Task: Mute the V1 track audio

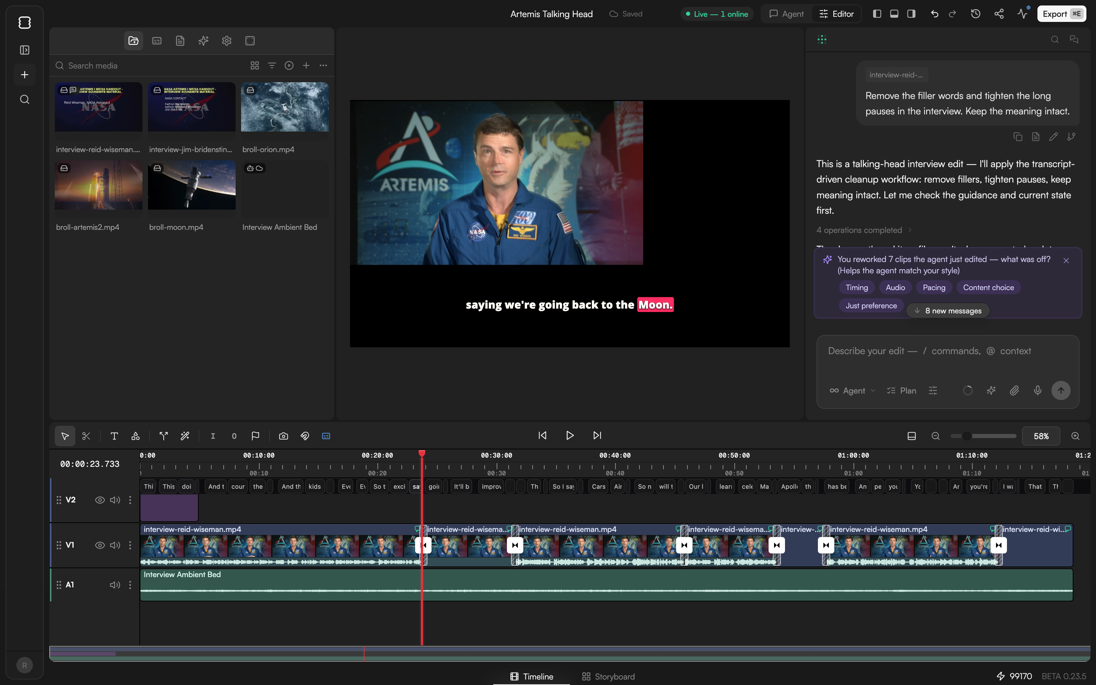Action: (x=115, y=545)
